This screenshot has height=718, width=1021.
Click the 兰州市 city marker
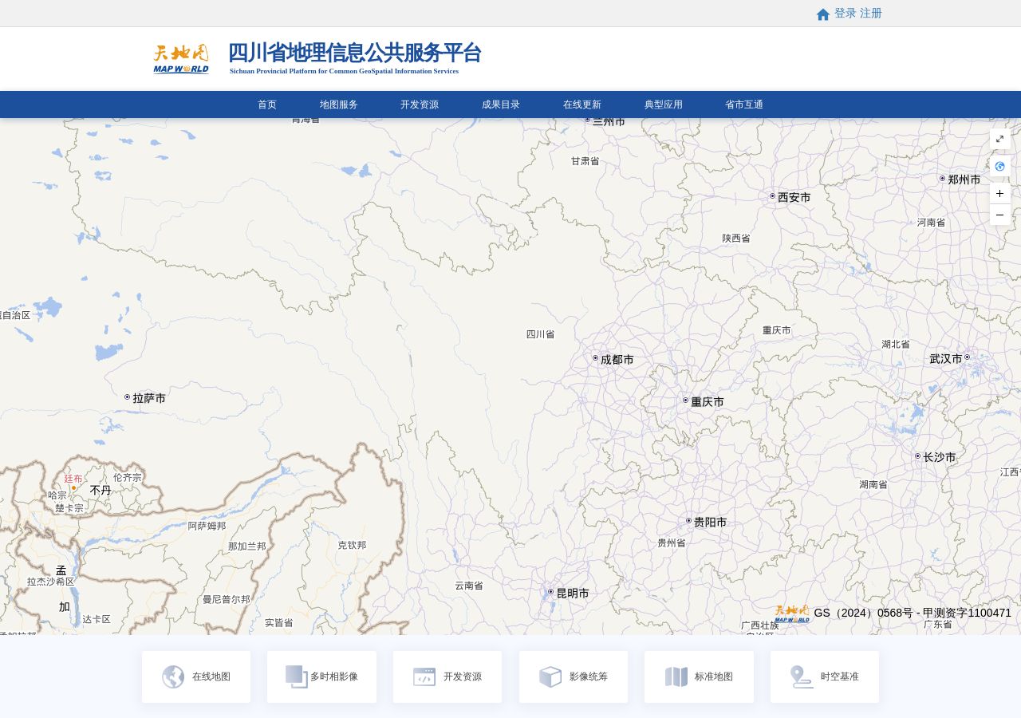coord(588,120)
